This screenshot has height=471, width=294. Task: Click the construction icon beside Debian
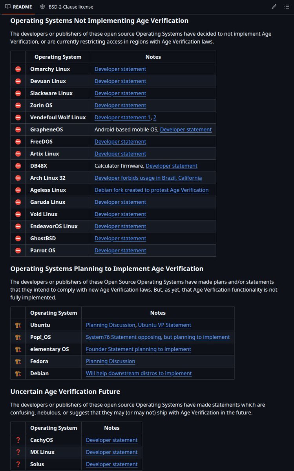click(18, 373)
